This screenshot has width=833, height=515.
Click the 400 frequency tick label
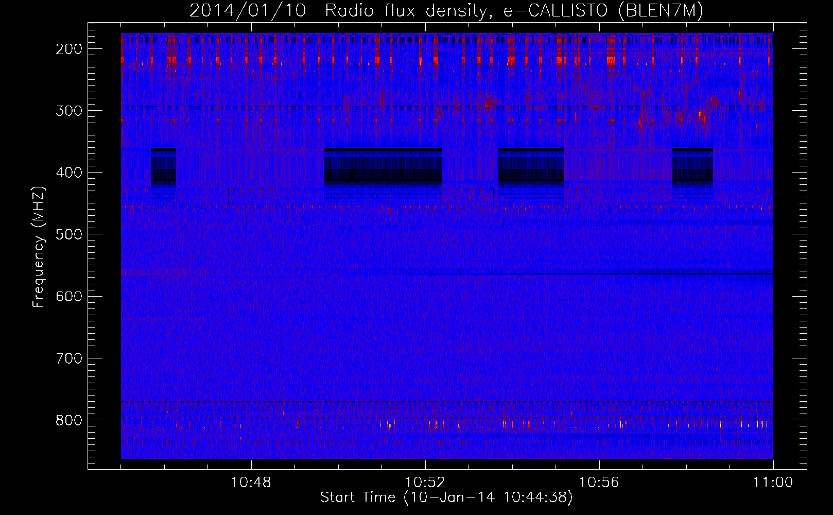[x=69, y=173]
